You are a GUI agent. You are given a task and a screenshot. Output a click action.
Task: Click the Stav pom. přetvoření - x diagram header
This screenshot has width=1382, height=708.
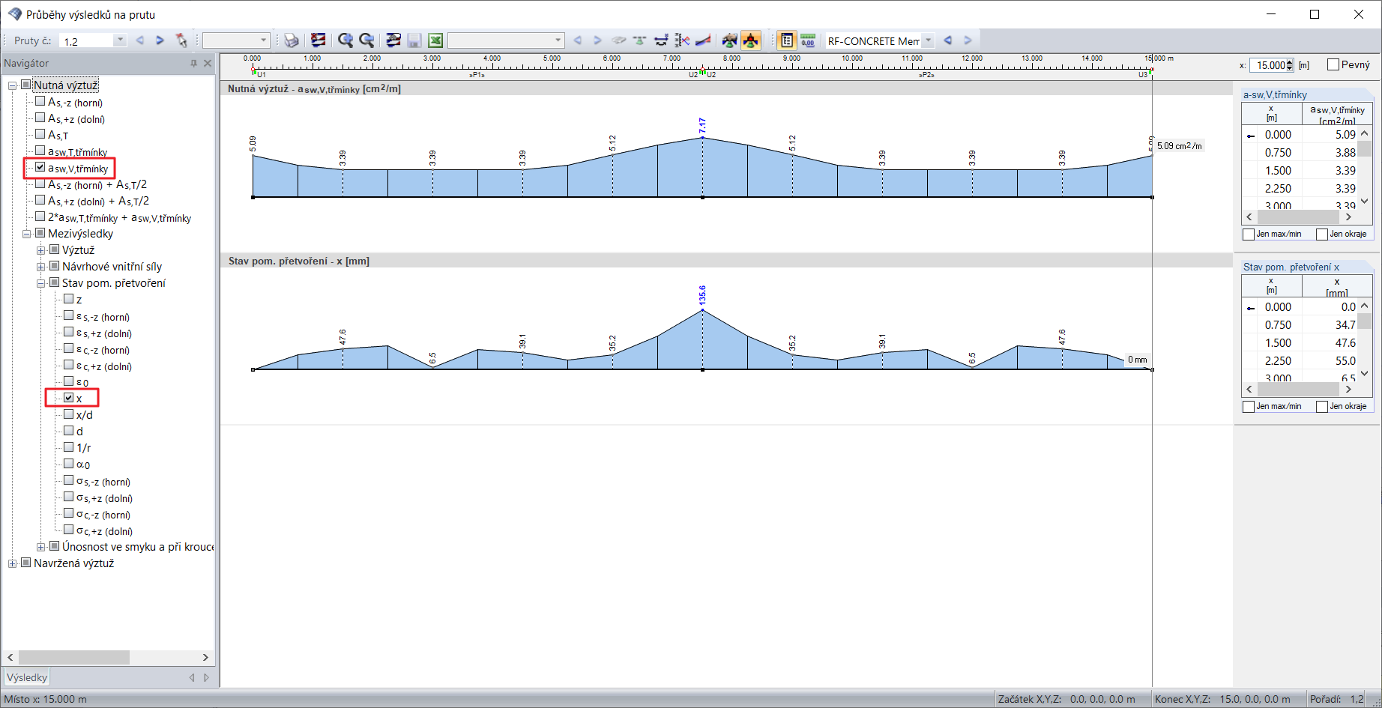tap(726, 261)
